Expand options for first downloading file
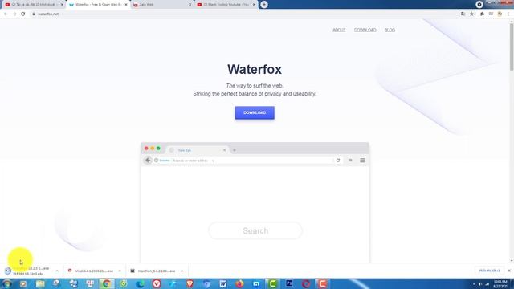Screen dimensions: 514x289 57,271
